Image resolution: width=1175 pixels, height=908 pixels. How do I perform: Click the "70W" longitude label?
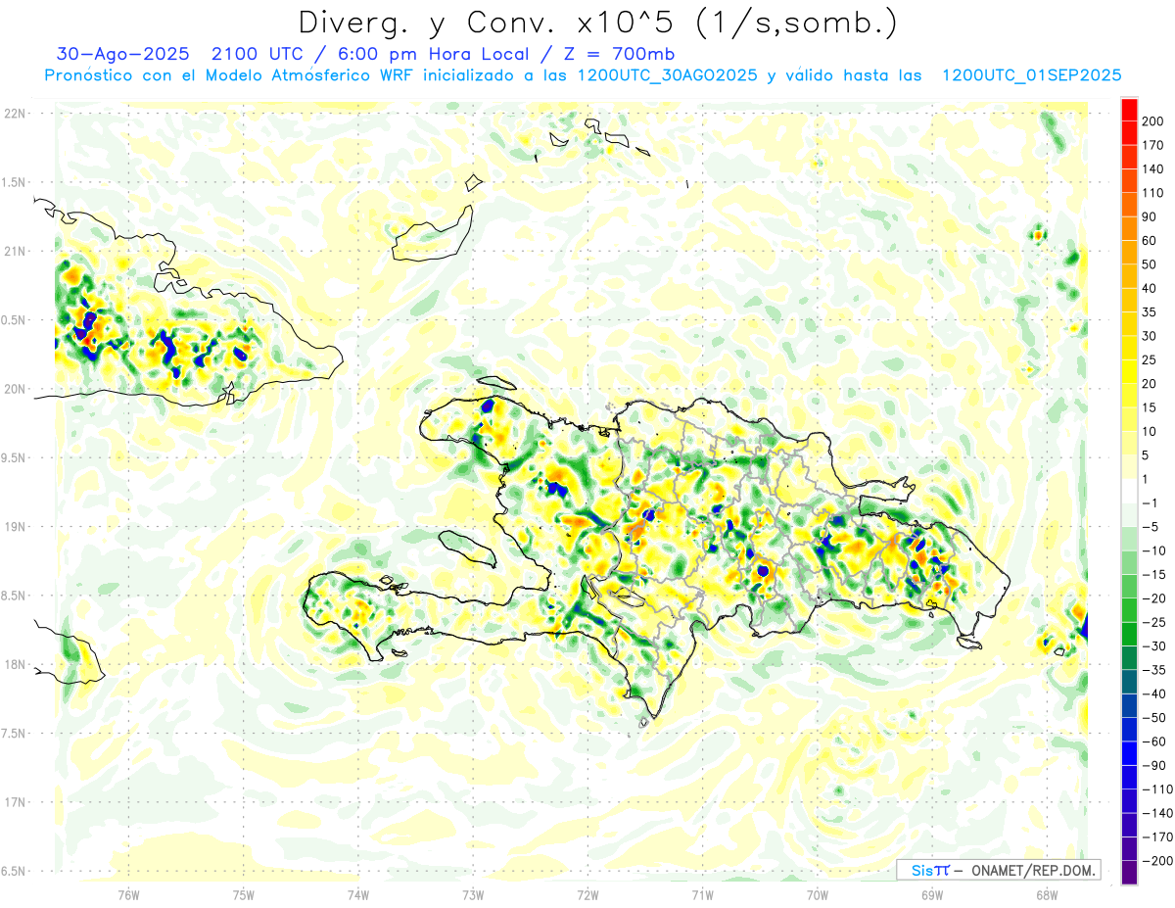point(817,894)
